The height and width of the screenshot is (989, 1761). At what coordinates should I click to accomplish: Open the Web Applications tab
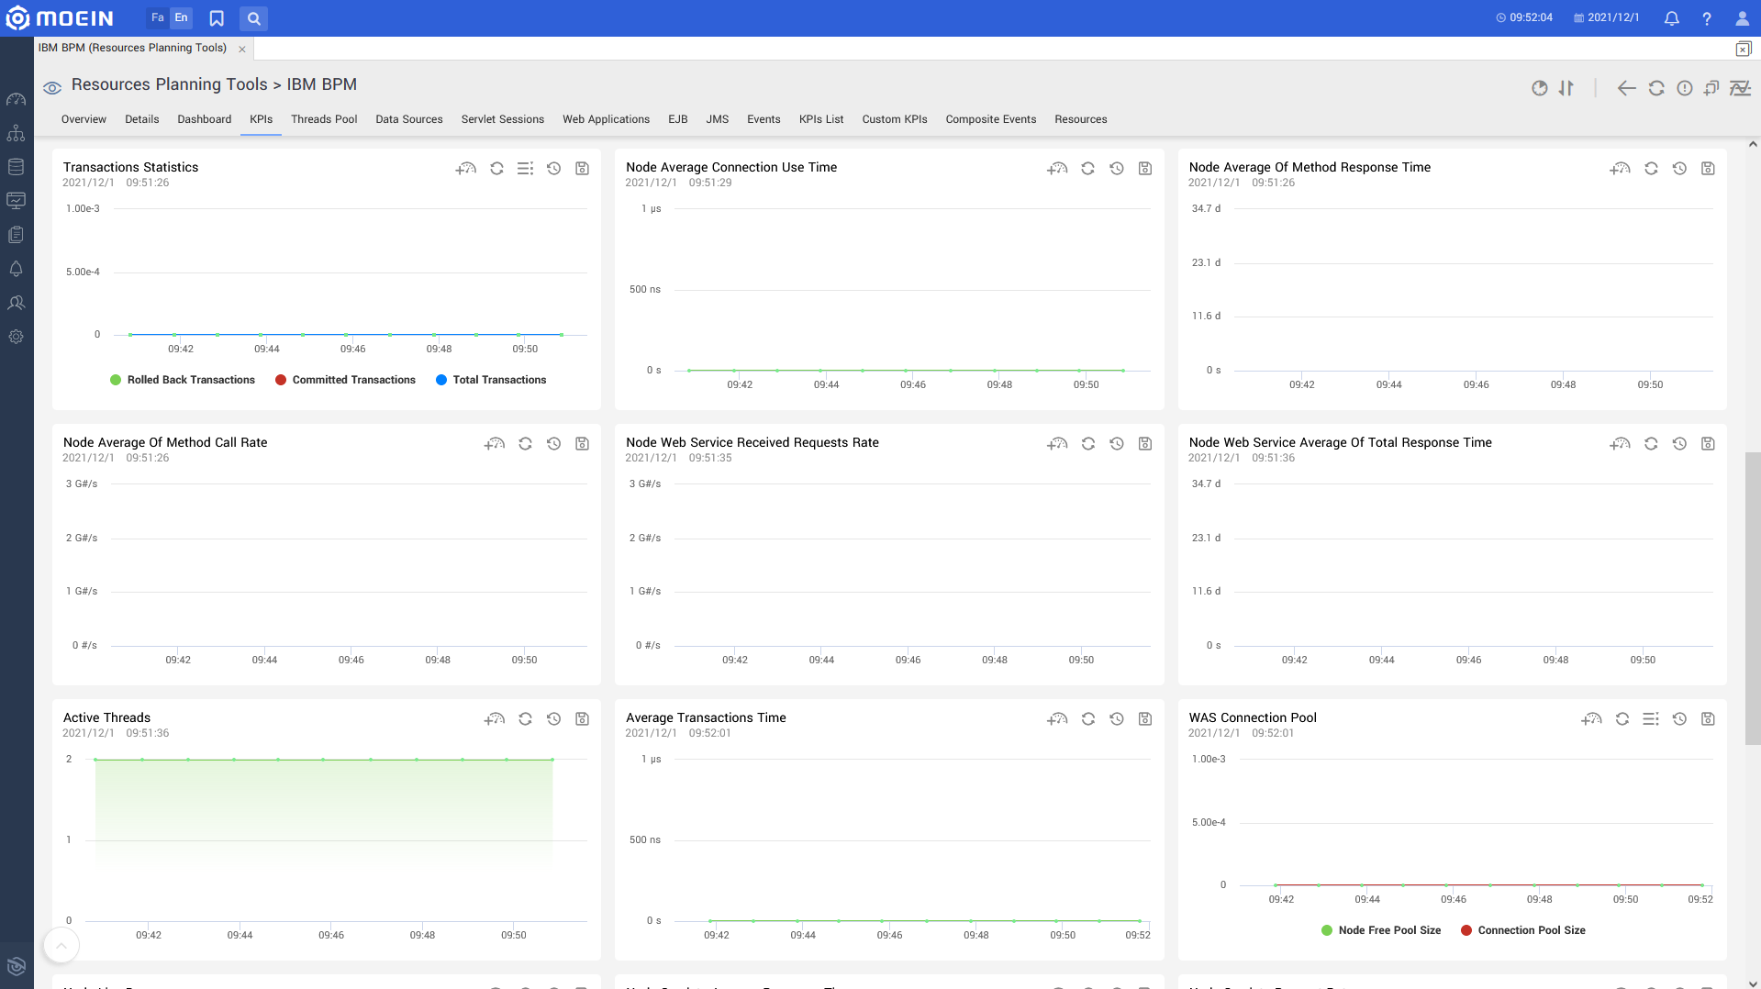tap(607, 119)
